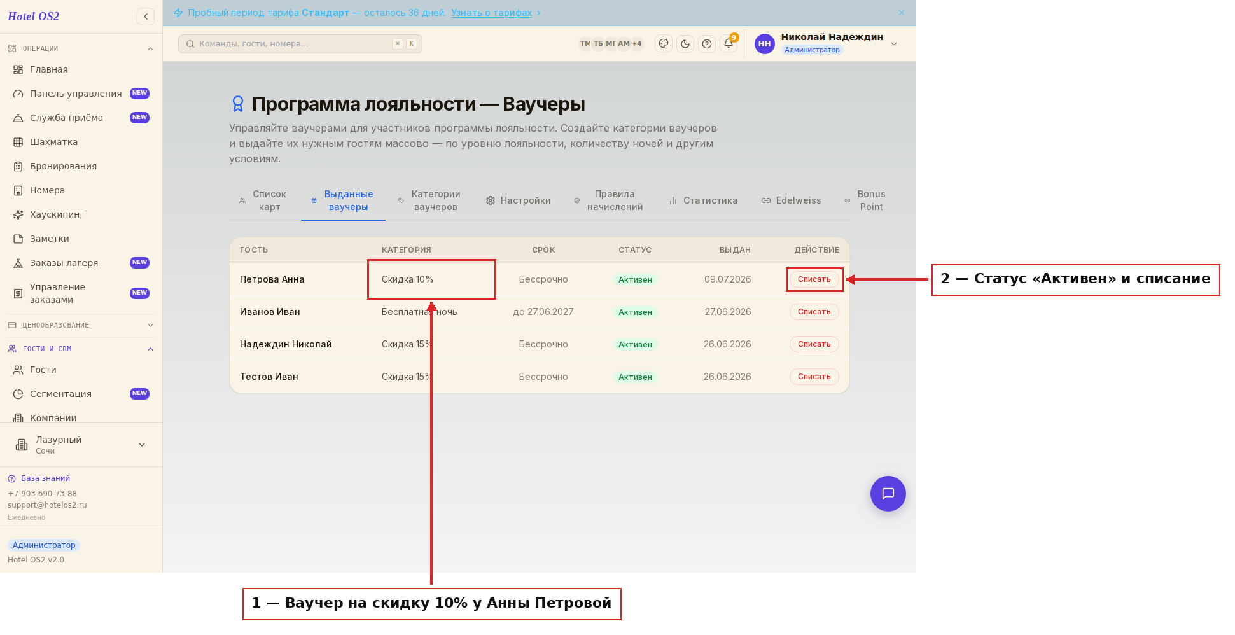Open the Лазурный Сочи hotel selector

tap(81, 445)
